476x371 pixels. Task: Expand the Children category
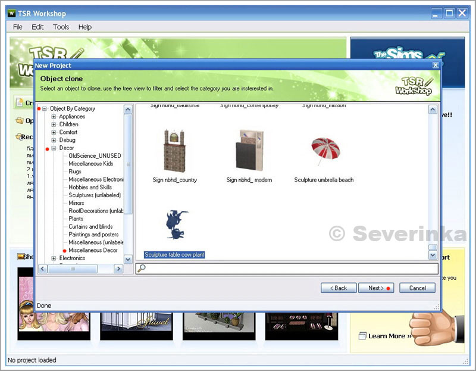(54, 124)
